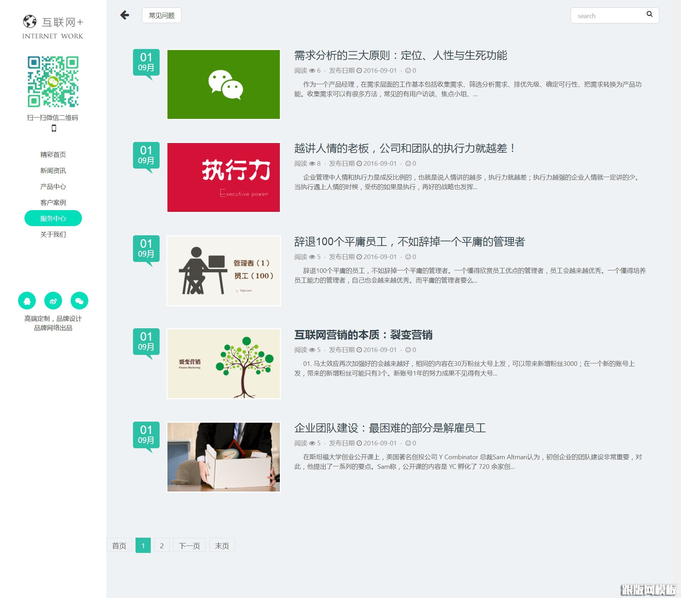Click the eye icon next to 阅读 count 8
The width and height of the screenshot is (681, 598).
[312, 164]
